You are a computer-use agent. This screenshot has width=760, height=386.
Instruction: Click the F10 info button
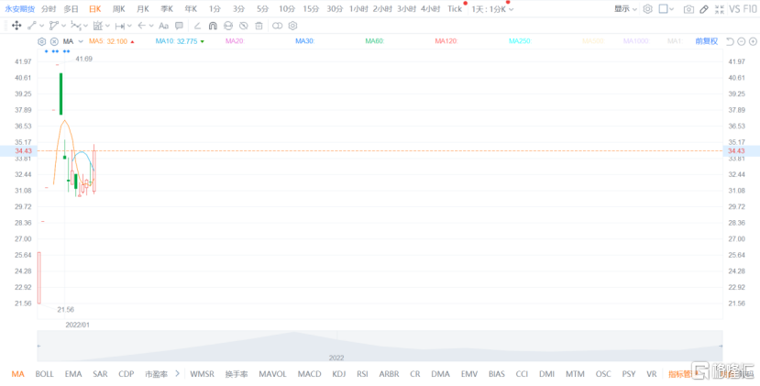(x=749, y=9)
